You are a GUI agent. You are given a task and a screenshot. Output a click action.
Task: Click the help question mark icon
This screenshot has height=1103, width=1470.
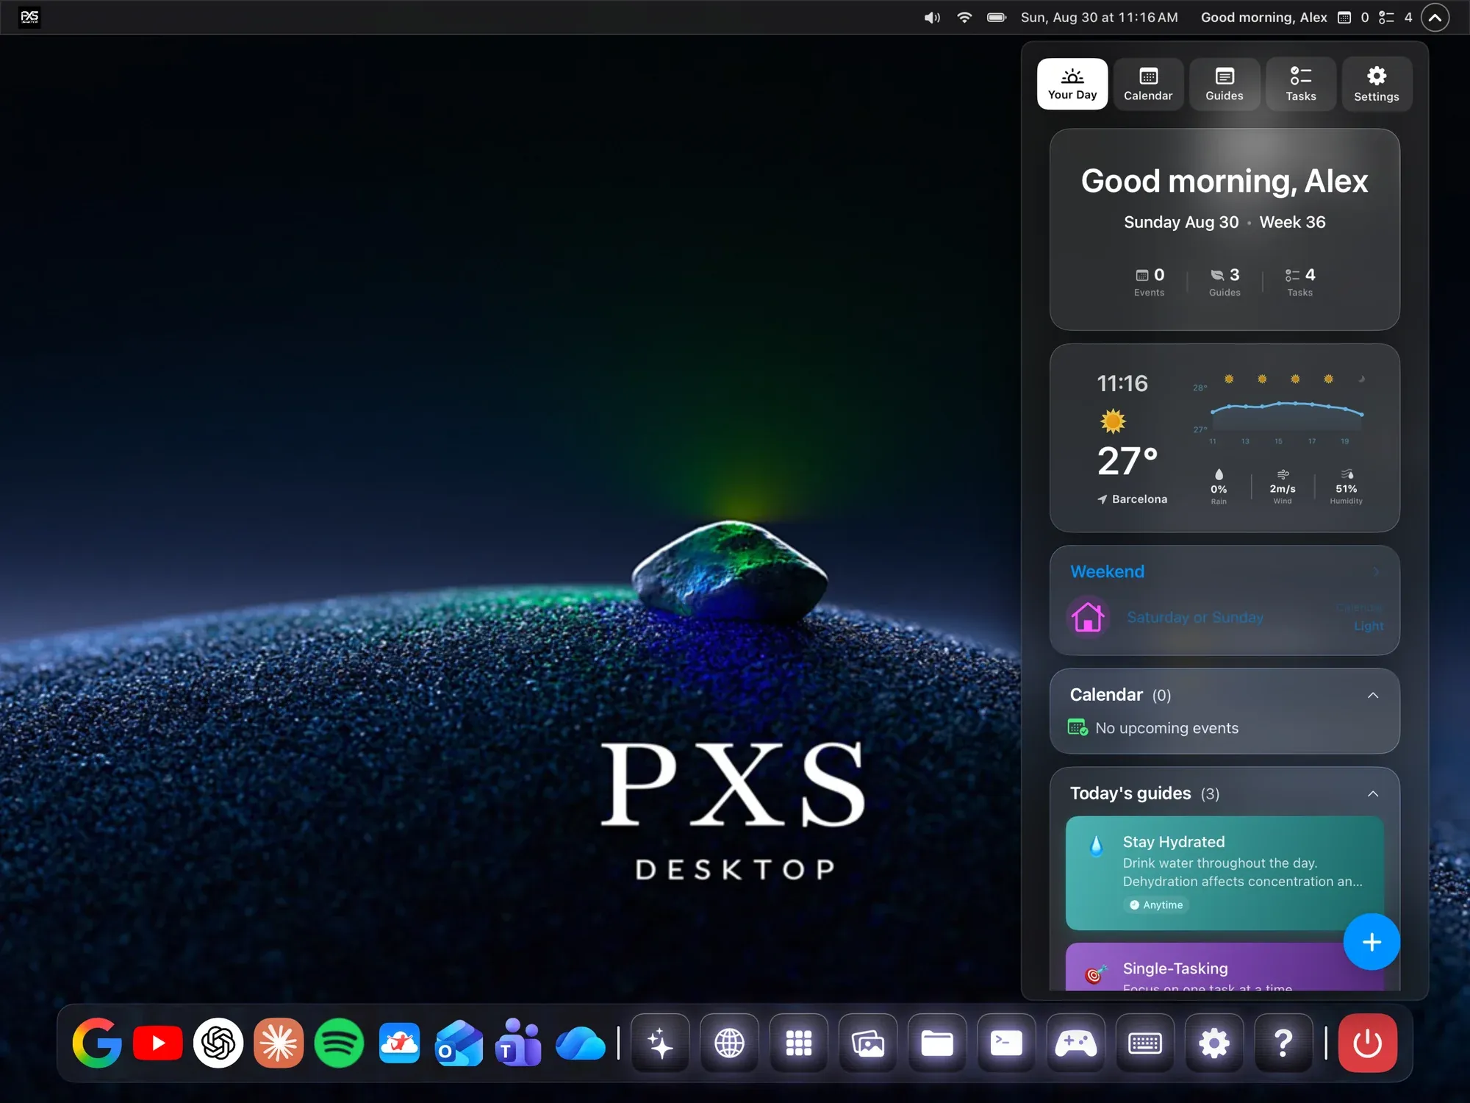pyautogui.click(x=1283, y=1043)
